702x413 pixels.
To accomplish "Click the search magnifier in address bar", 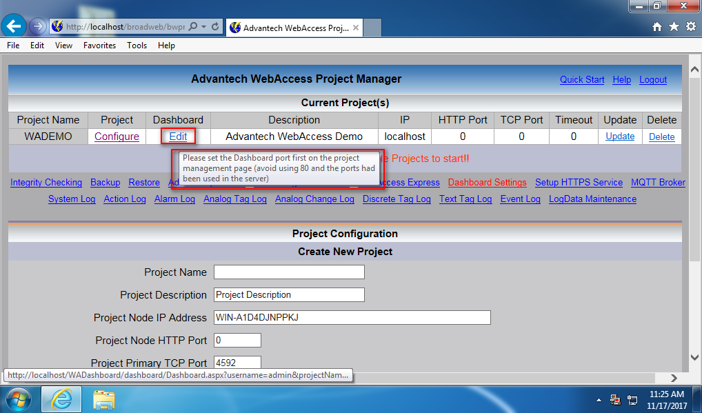I will [193, 27].
